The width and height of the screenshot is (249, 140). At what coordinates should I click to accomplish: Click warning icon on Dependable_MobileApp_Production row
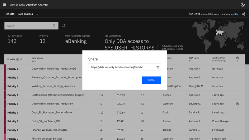coord(237,104)
